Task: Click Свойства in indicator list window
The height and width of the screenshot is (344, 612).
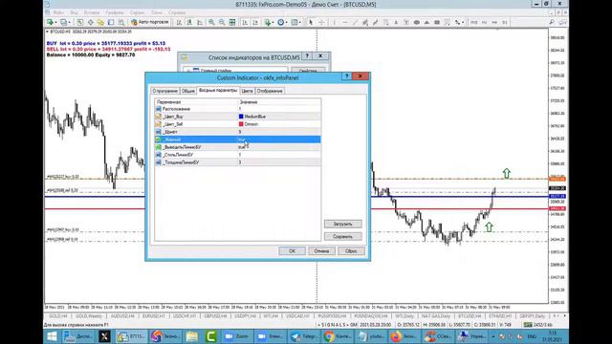Action: [308, 71]
